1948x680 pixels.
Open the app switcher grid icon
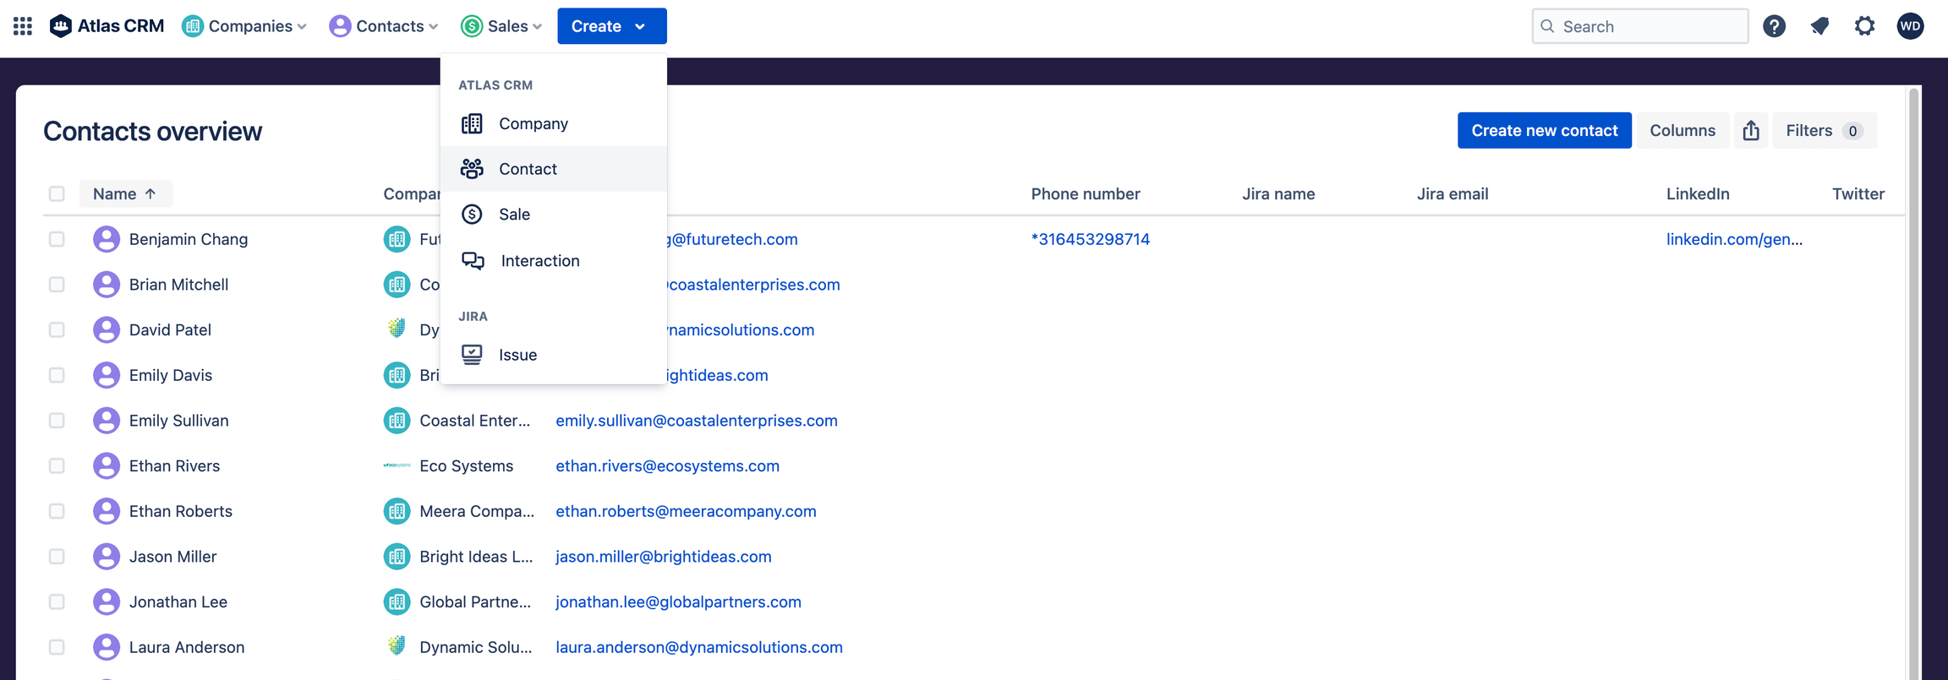pos(23,26)
